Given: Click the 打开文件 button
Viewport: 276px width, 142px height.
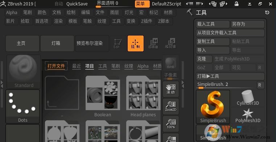Looking at the screenshot, I should (x=56, y=66).
